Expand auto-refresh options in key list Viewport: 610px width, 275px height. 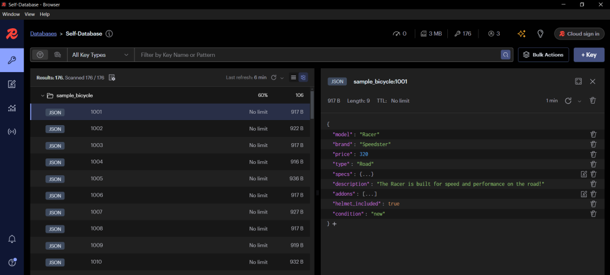[282, 78]
